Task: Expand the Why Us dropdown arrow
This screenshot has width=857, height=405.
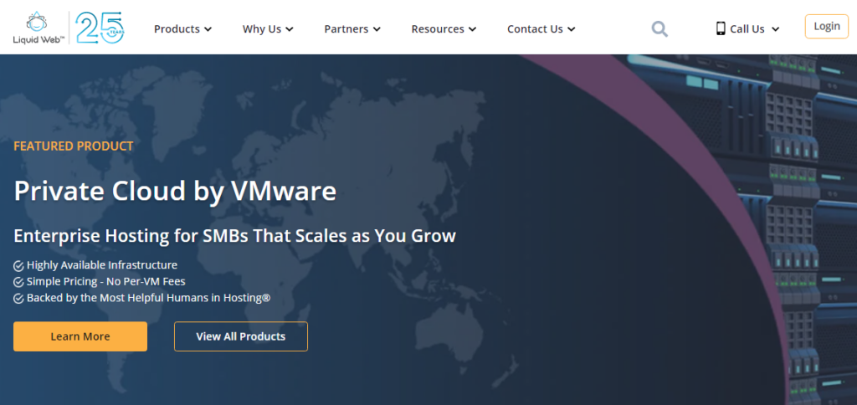Action: click(290, 29)
